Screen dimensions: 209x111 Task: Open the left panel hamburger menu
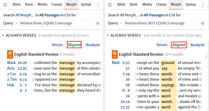point(5,5)
